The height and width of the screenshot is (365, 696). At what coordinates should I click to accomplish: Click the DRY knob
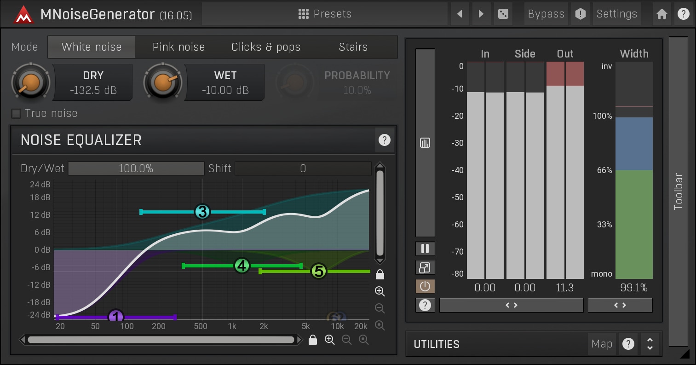[x=31, y=82]
